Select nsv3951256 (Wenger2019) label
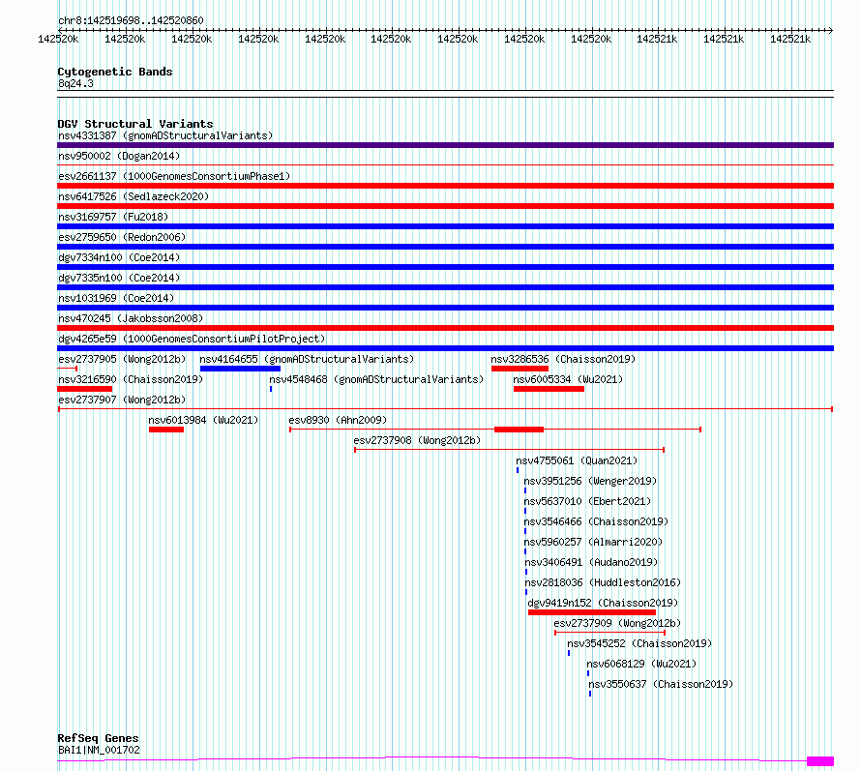861x771 pixels. [590, 481]
